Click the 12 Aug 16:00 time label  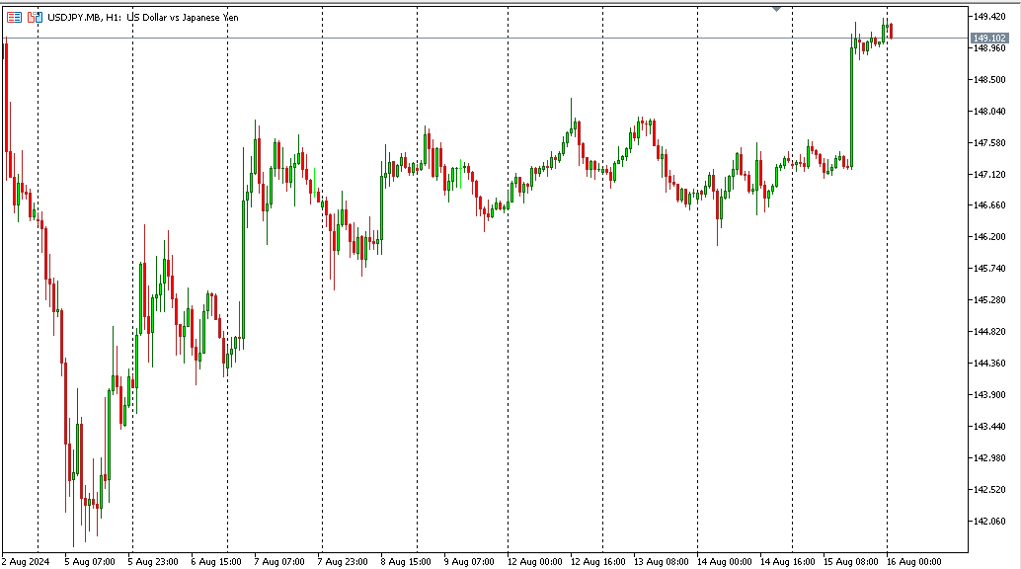[597, 562]
